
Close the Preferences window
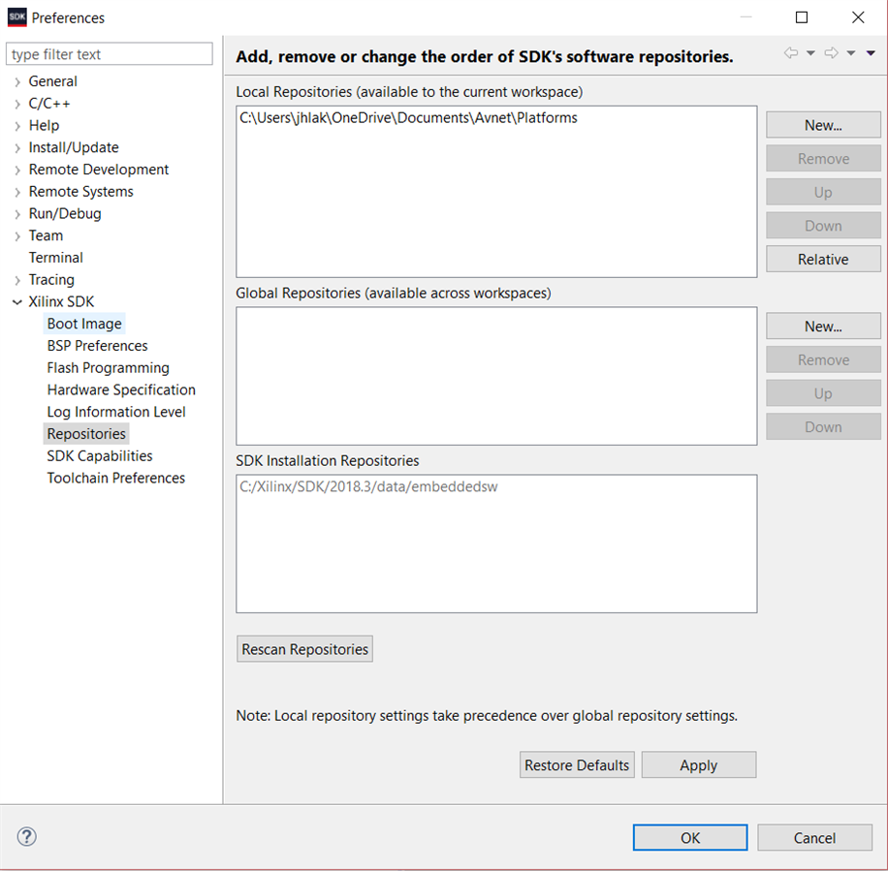click(x=858, y=17)
